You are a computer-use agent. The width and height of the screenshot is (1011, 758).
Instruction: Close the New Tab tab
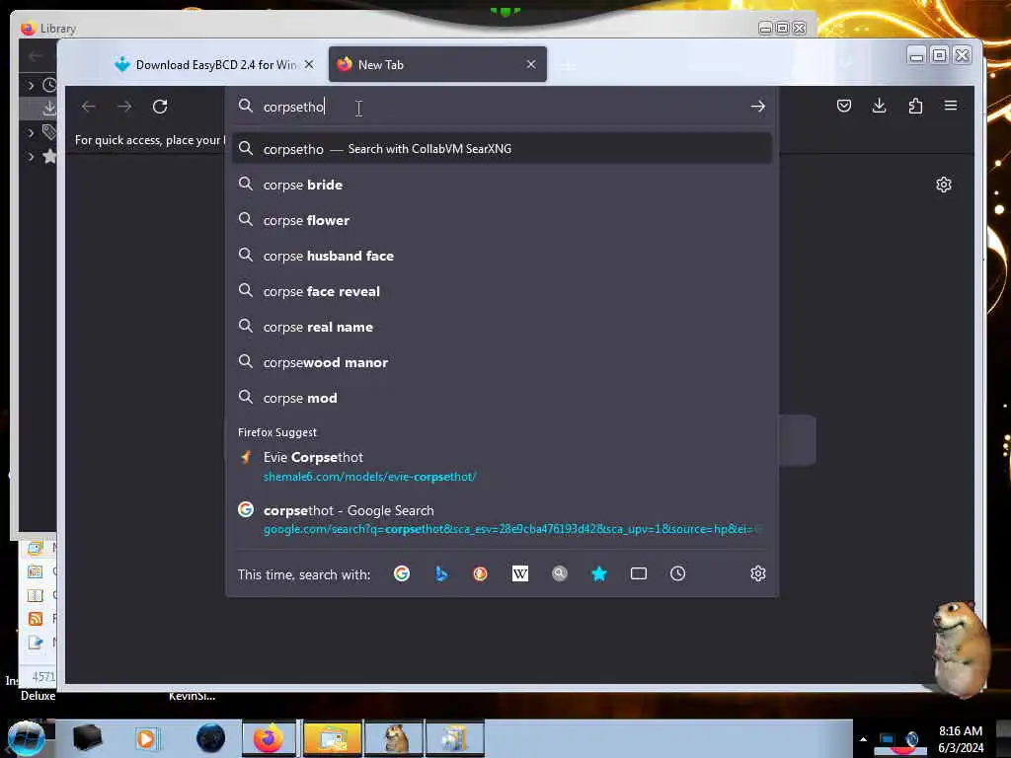pyautogui.click(x=530, y=64)
